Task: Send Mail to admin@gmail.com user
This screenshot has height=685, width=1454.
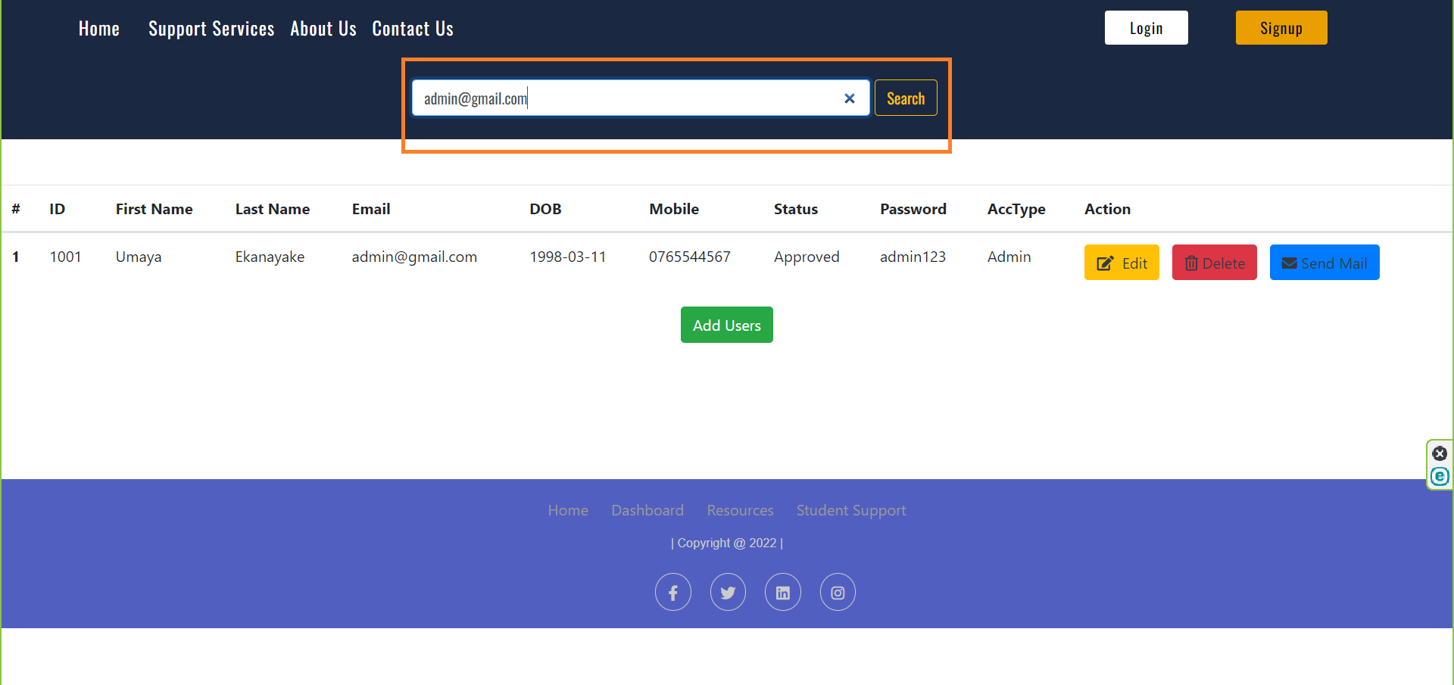Action: 1325,263
